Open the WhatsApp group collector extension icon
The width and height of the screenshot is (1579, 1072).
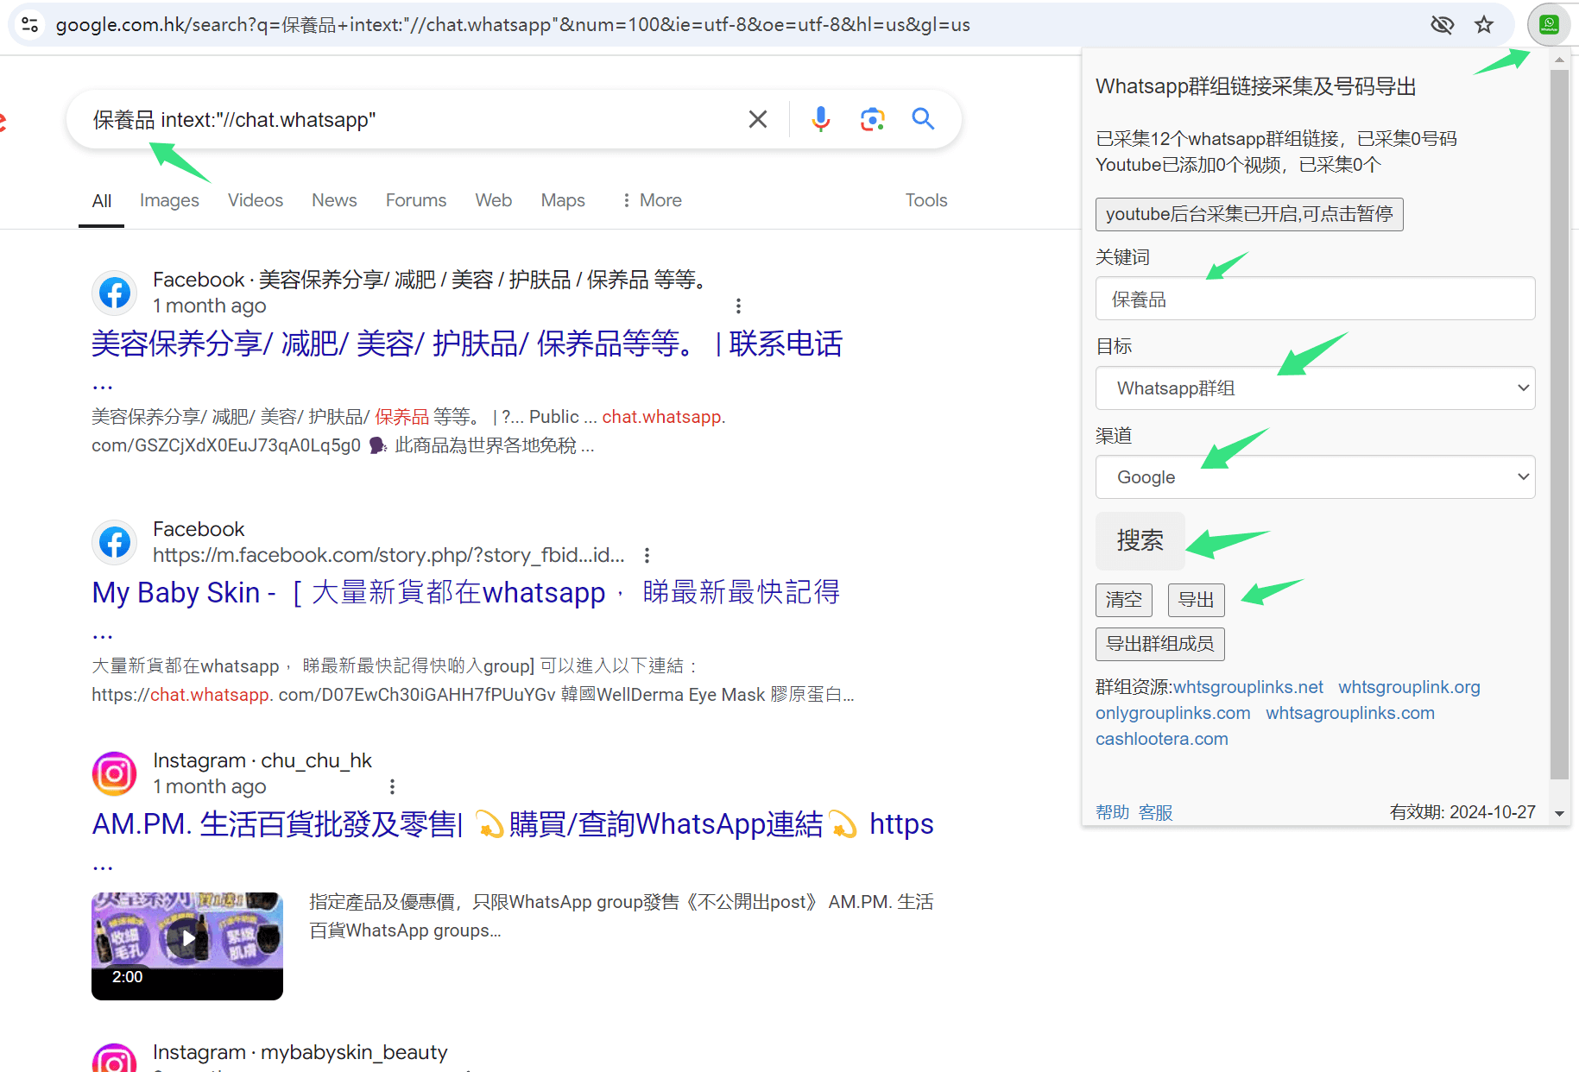click(x=1549, y=24)
